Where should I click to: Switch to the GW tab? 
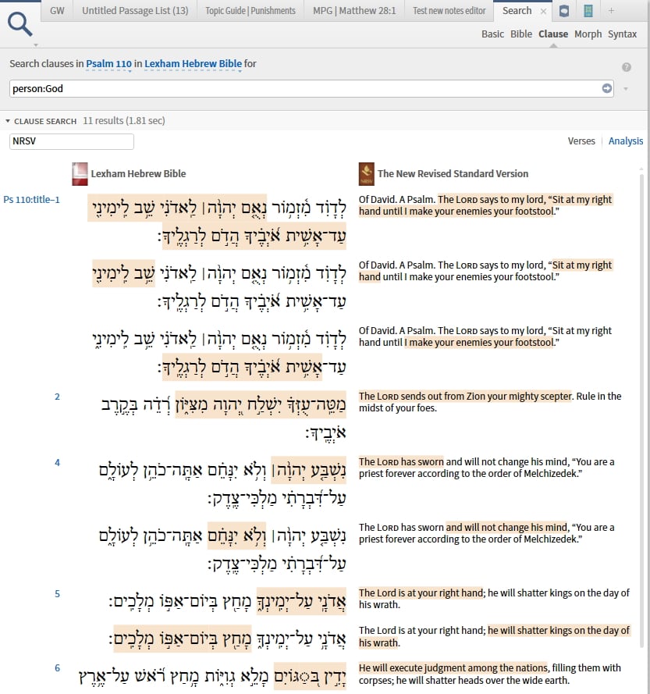click(x=57, y=11)
